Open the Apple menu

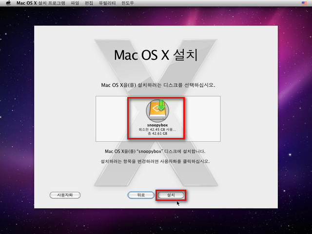(x=8, y=3)
